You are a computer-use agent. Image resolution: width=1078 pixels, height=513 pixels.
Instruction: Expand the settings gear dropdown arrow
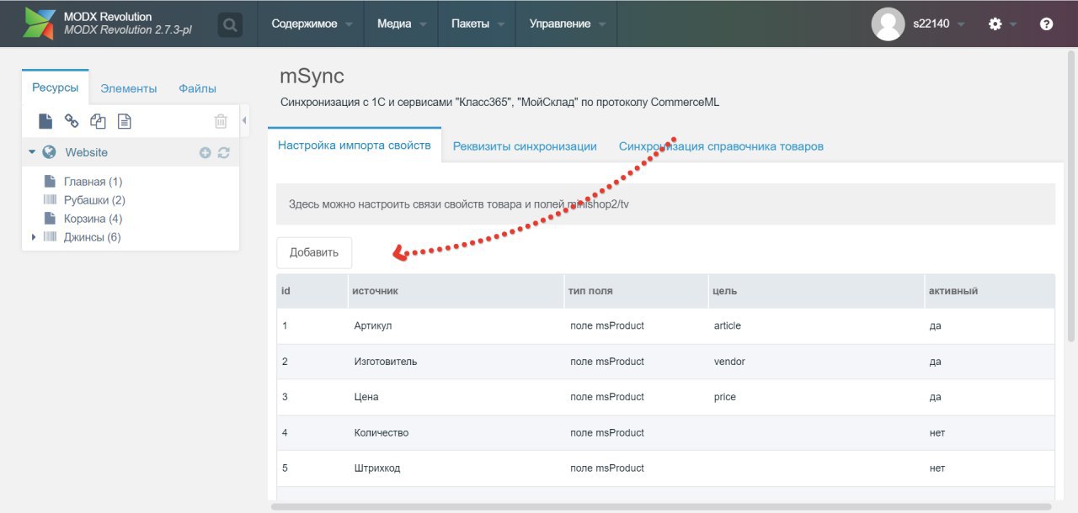coord(1013,24)
